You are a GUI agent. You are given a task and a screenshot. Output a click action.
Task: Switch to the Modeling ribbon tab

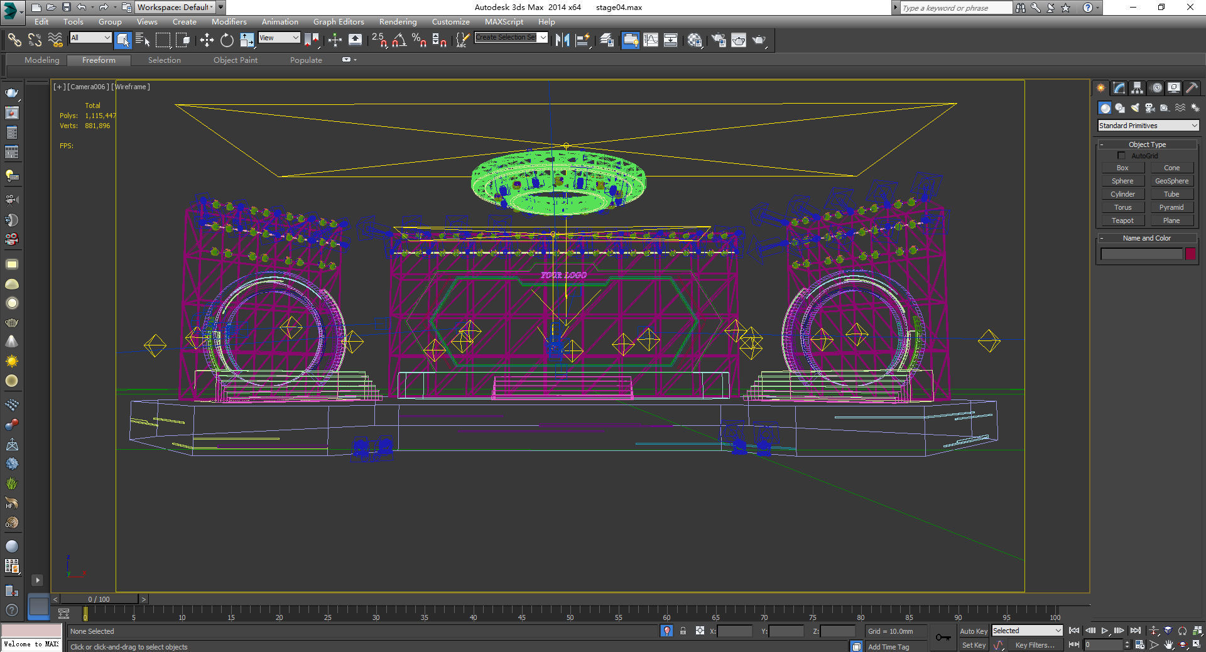[42, 60]
